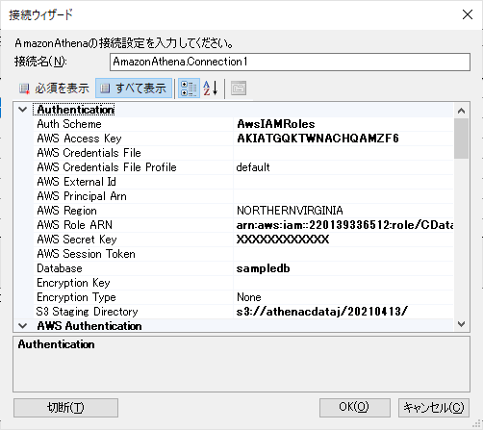Image resolution: width=483 pixels, height=430 pixels.
Task: Click the 接続名 connection name field
Action: (x=290, y=62)
